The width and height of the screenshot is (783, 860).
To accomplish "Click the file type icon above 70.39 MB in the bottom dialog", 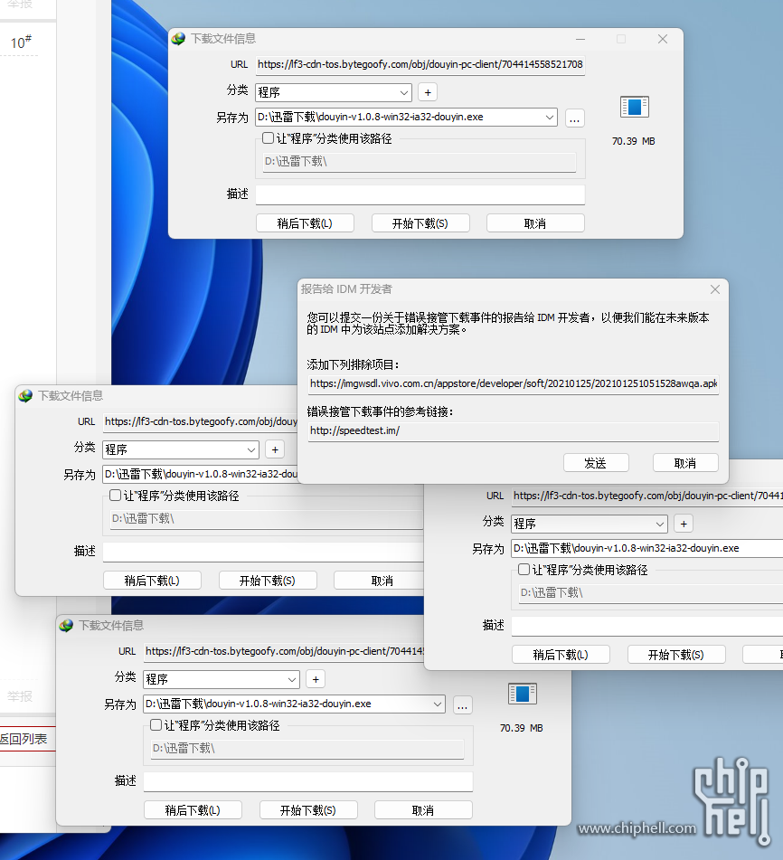I will pos(522,694).
